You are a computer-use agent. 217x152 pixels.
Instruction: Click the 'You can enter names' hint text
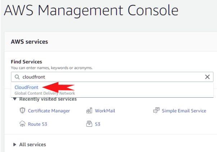(52, 68)
